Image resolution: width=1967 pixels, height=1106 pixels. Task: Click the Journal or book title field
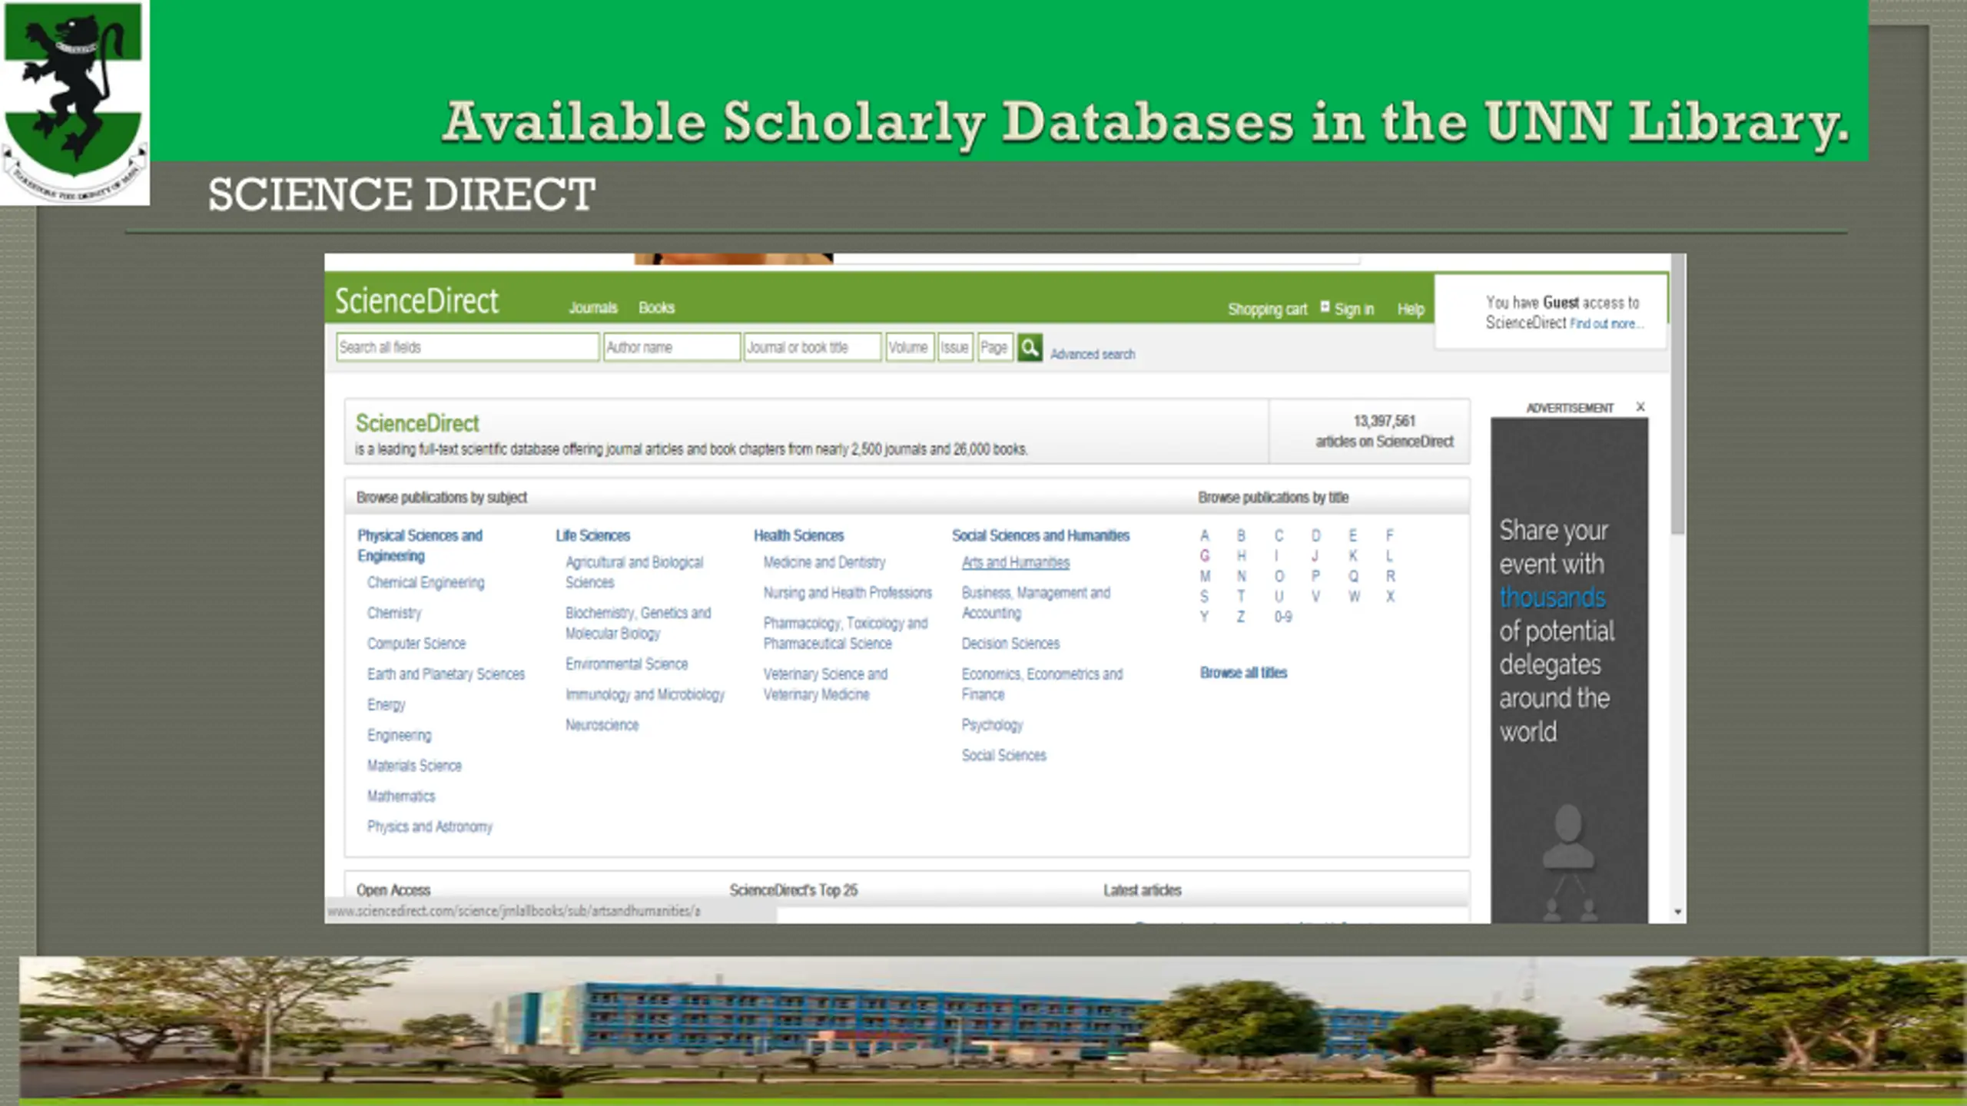pos(812,347)
